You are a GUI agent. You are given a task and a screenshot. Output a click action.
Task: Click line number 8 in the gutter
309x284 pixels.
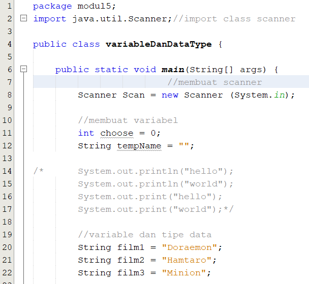pyautogui.click(x=10, y=95)
